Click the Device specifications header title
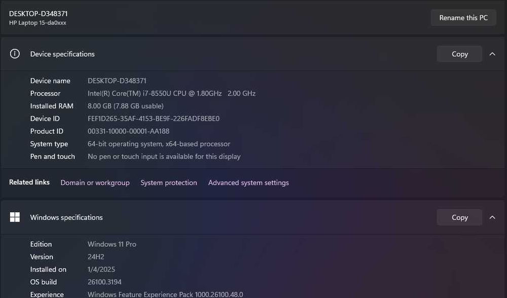The image size is (507, 298). pos(62,54)
